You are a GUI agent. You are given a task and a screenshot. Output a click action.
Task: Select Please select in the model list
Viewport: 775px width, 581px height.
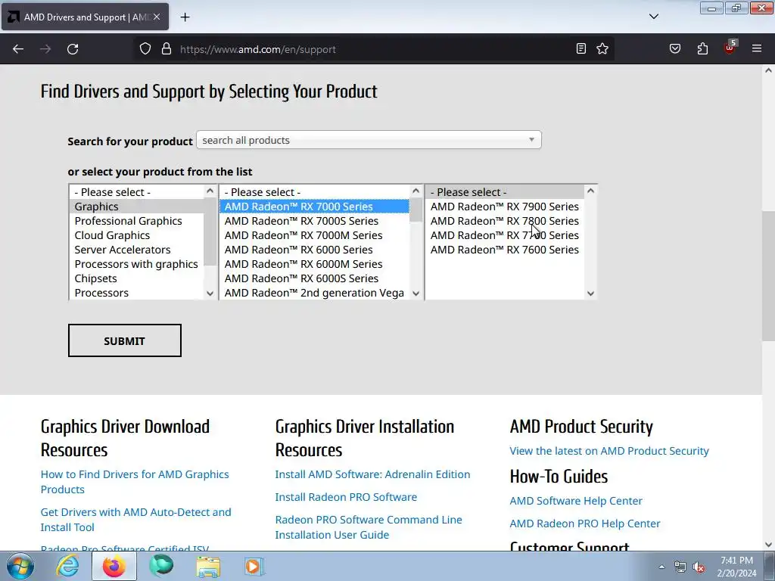(x=505, y=192)
